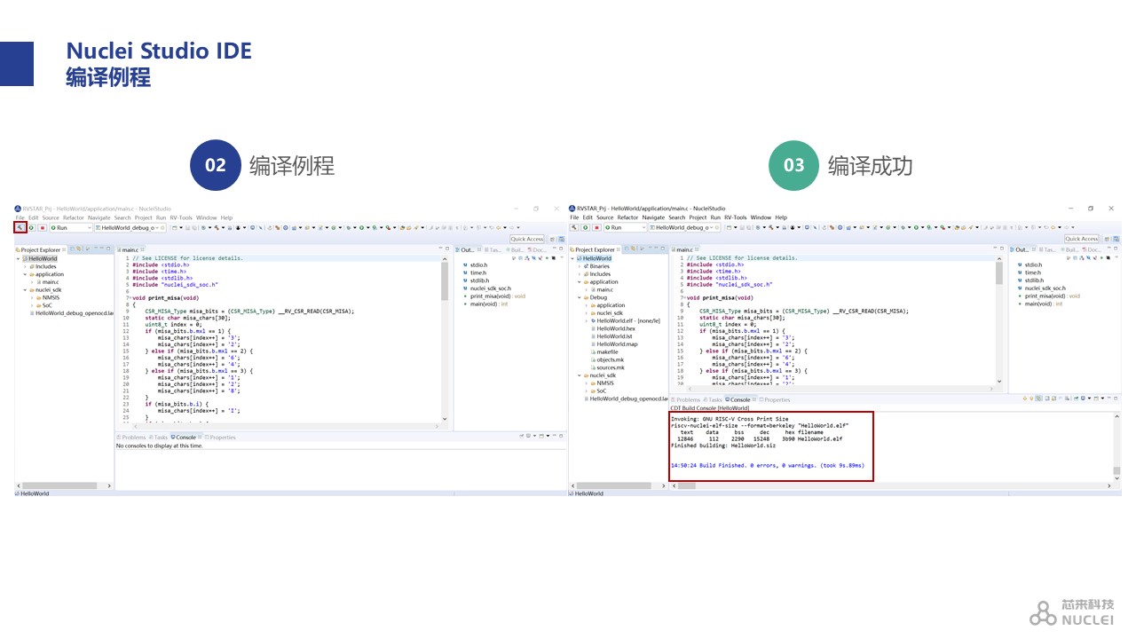Image resolution: width=1136 pixels, height=639 pixels.
Task: Select the main.c editor tab in left window
Action: point(130,250)
